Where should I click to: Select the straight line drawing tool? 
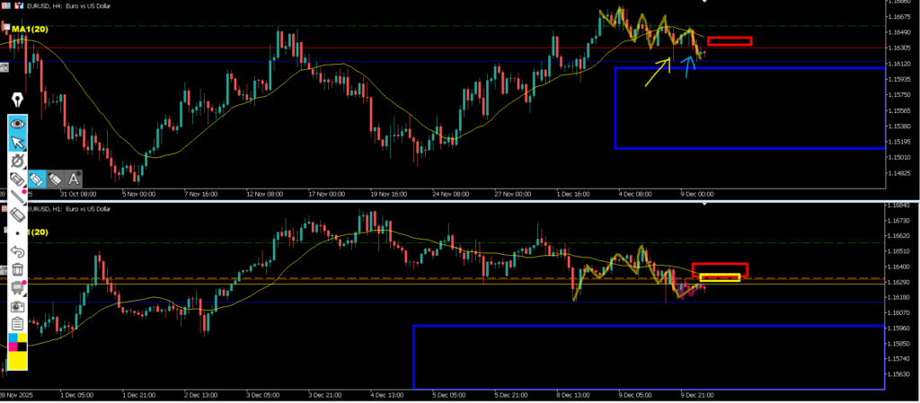(x=18, y=197)
